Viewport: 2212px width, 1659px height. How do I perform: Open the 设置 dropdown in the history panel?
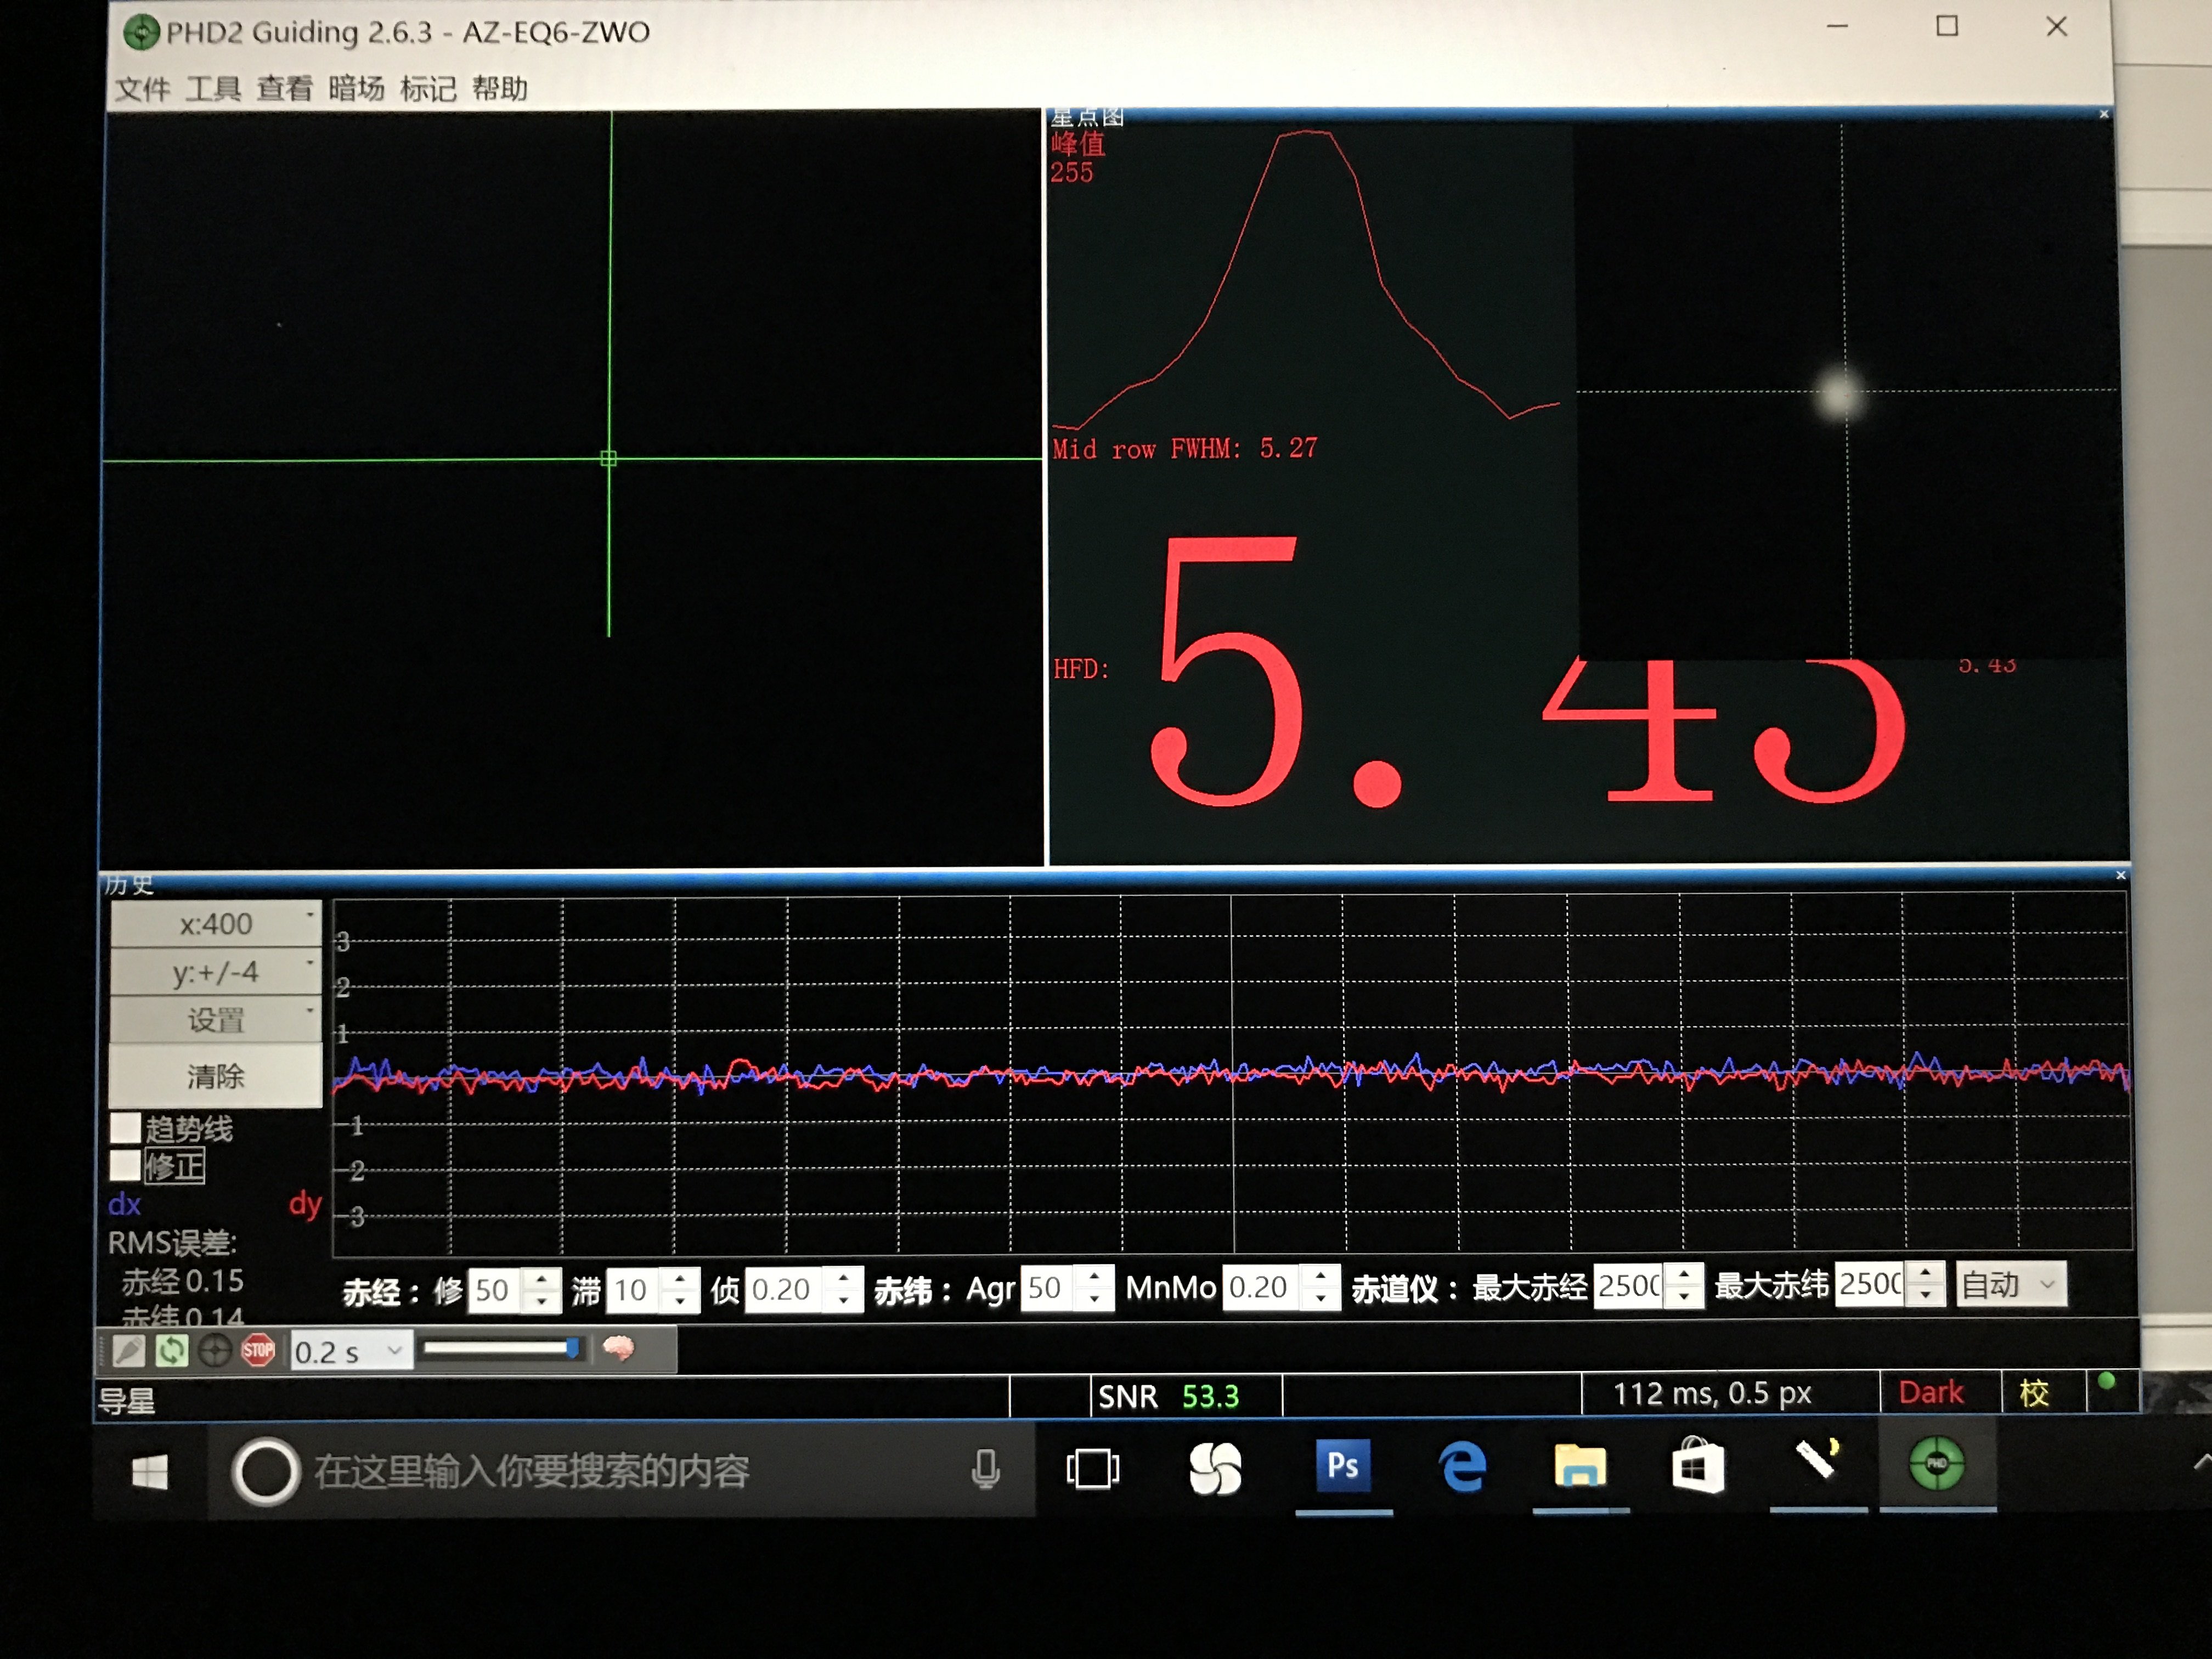[215, 1020]
